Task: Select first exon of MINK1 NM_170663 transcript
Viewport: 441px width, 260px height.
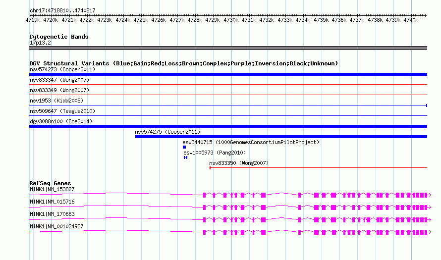Action: [205, 220]
